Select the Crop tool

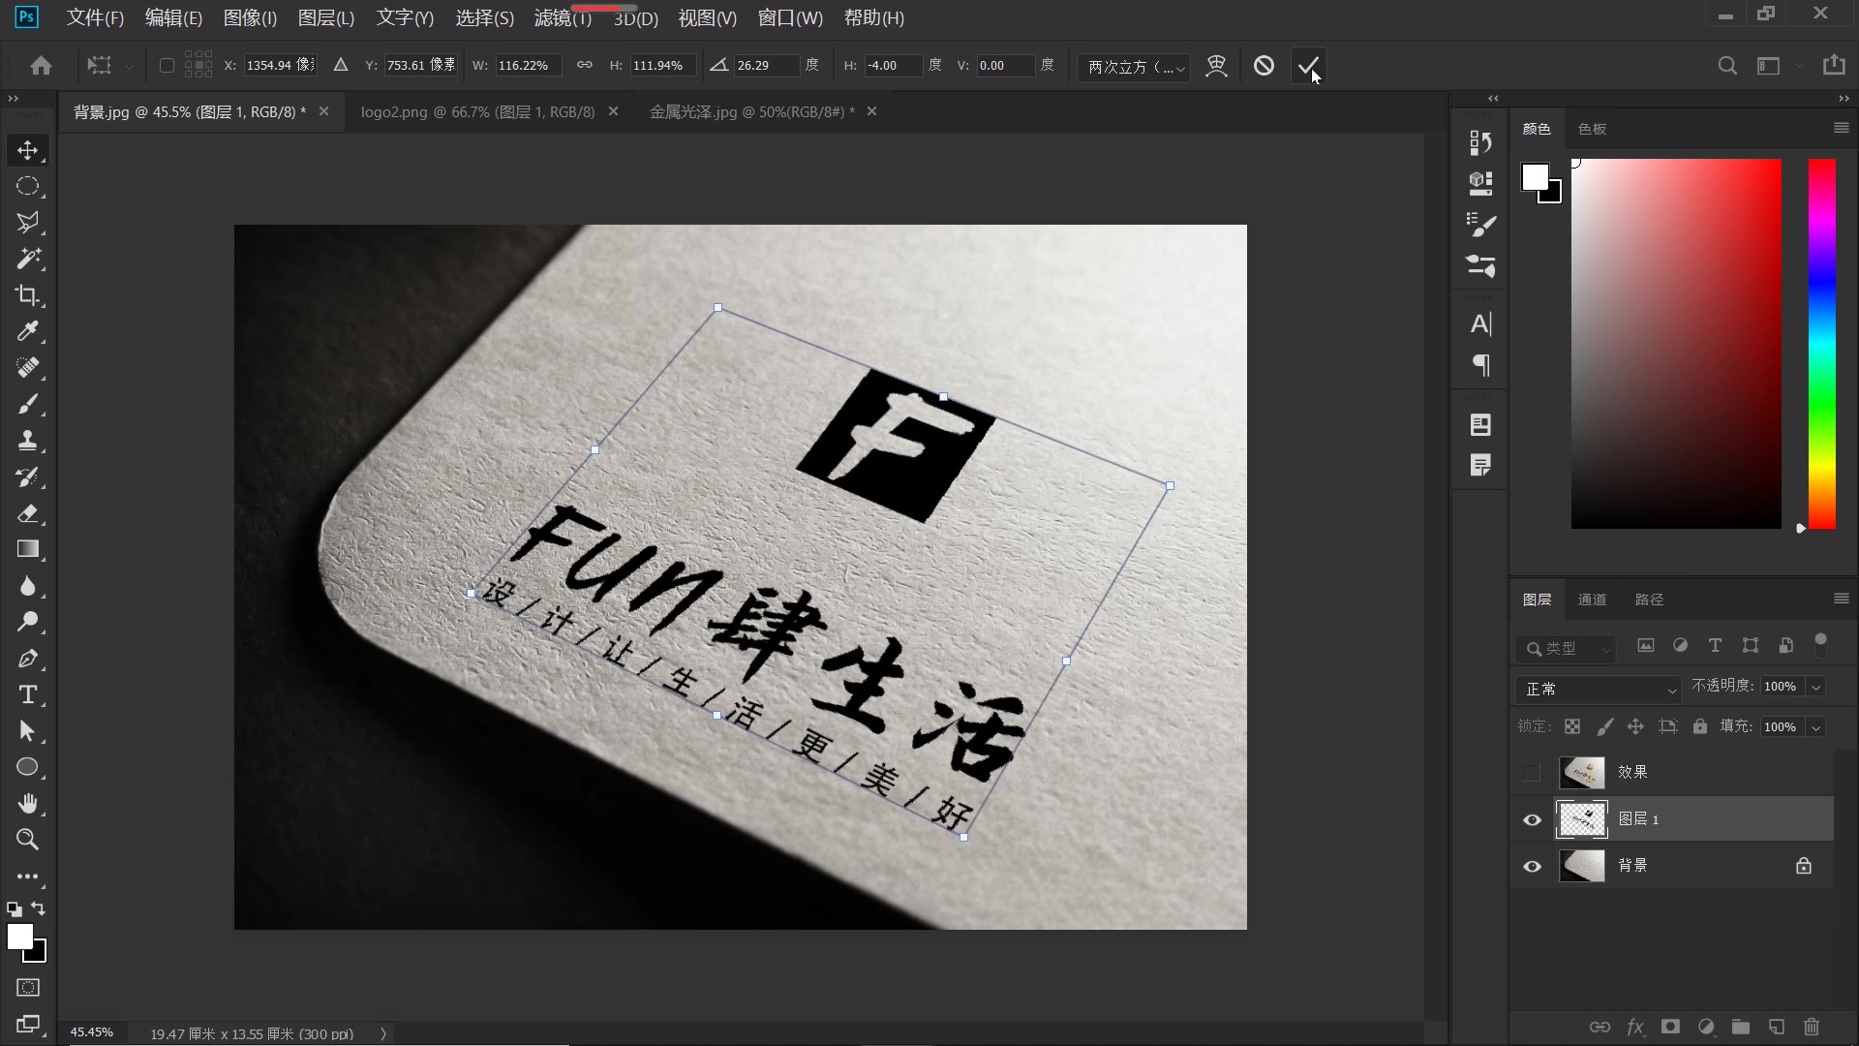coord(28,295)
